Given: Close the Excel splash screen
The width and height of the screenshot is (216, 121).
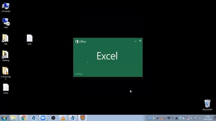Looking at the screenshot, I should [x=140, y=41].
